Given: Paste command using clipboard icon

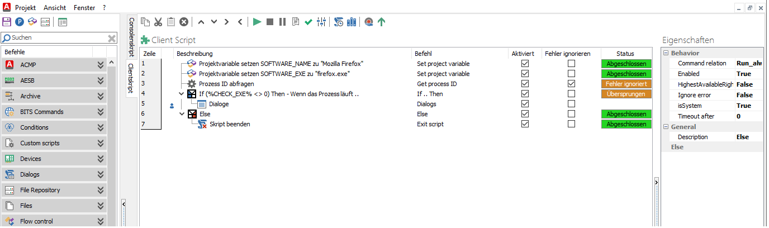Looking at the screenshot, I should (x=171, y=22).
